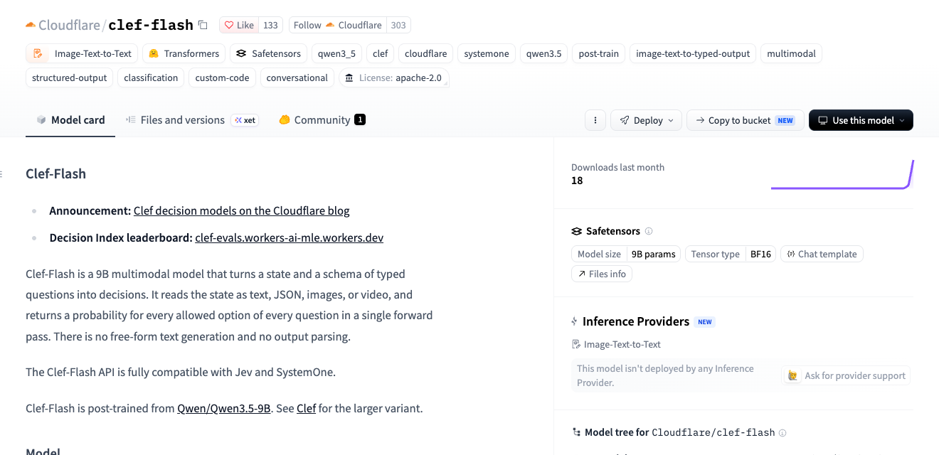
Task: Click the downloads trend sparkline chart
Action: click(x=842, y=175)
